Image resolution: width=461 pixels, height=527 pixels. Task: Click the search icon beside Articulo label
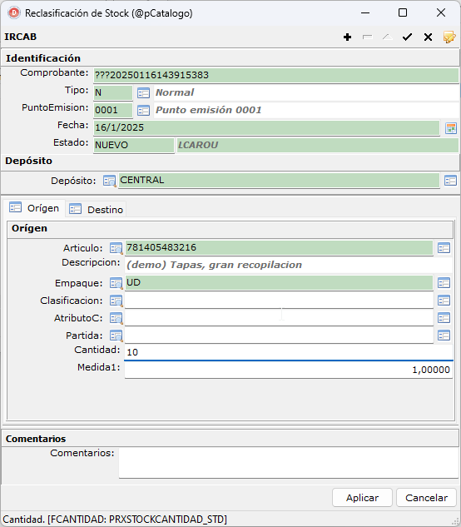tap(116, 248)
